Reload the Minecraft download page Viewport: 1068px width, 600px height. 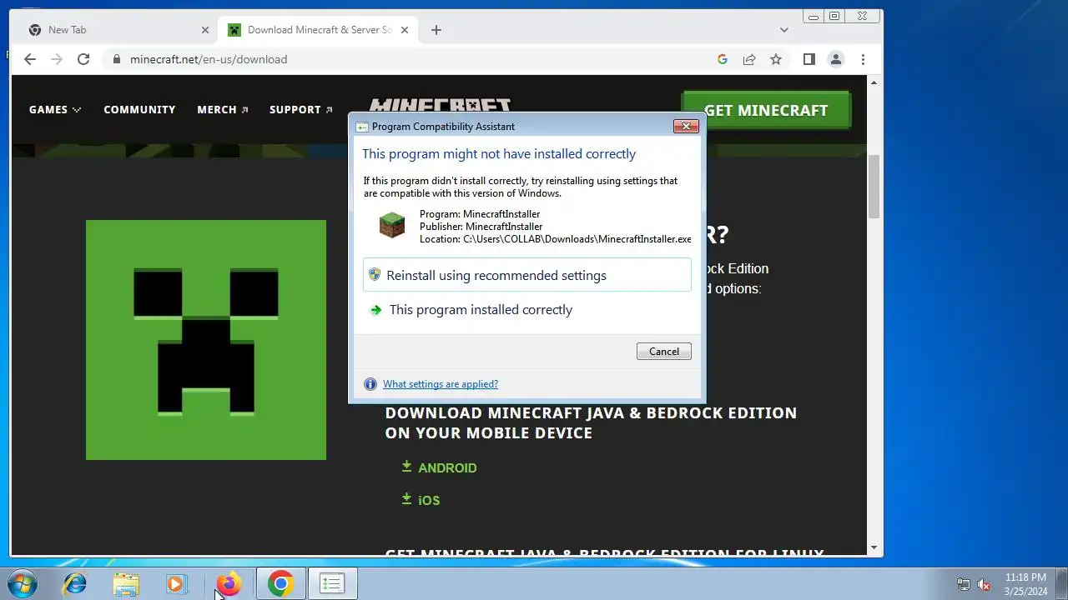83,59
